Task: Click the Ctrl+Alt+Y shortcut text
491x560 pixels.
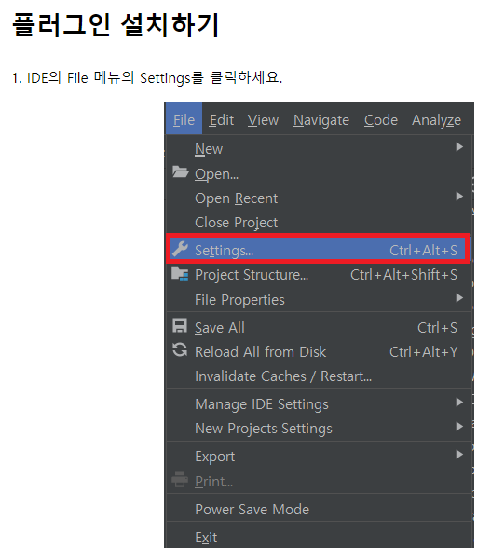Action: tap(423, 352)
